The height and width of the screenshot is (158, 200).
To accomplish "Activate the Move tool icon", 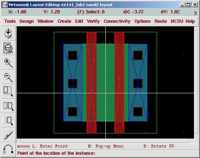I will coord(8,120).
